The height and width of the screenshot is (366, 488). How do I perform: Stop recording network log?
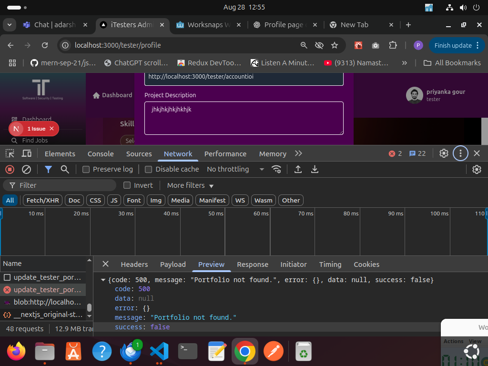point(10,169)
